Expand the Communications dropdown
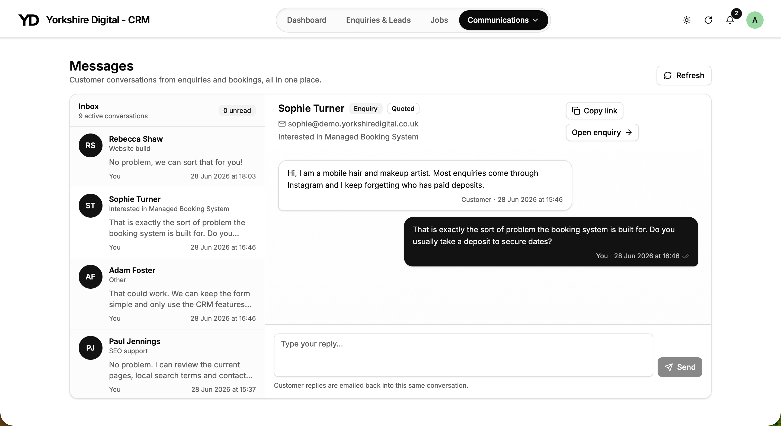The width and height of the screenshot is (781, 426). (x=503, y=20)
